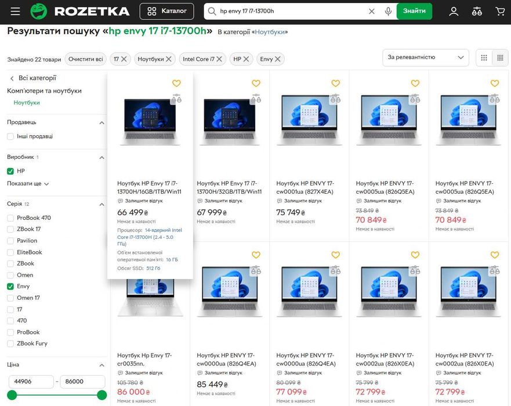
Task: Switch to the small tile grid view
Action: [x=500, y=57]
